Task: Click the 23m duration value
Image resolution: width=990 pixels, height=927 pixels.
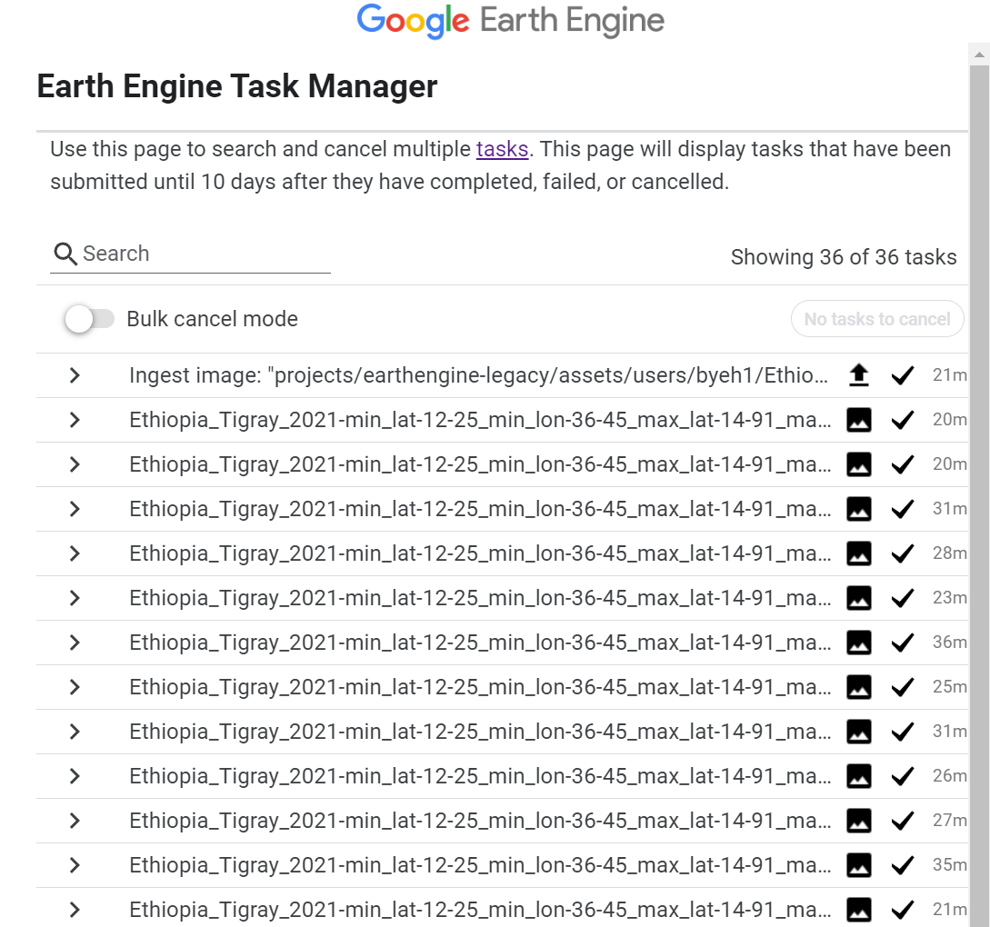Action: 950,597
